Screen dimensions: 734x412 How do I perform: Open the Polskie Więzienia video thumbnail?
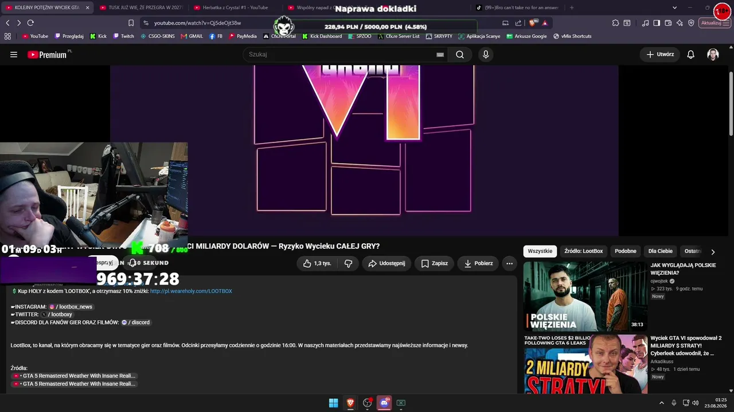coord(585,296)
